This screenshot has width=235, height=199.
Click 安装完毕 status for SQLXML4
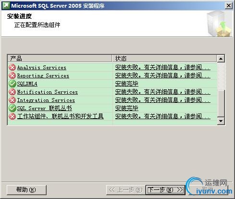(127, 84)
